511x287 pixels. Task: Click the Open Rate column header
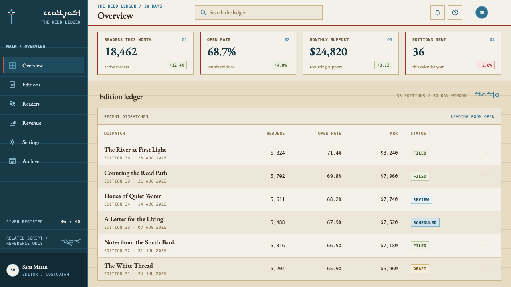(329, 134)
